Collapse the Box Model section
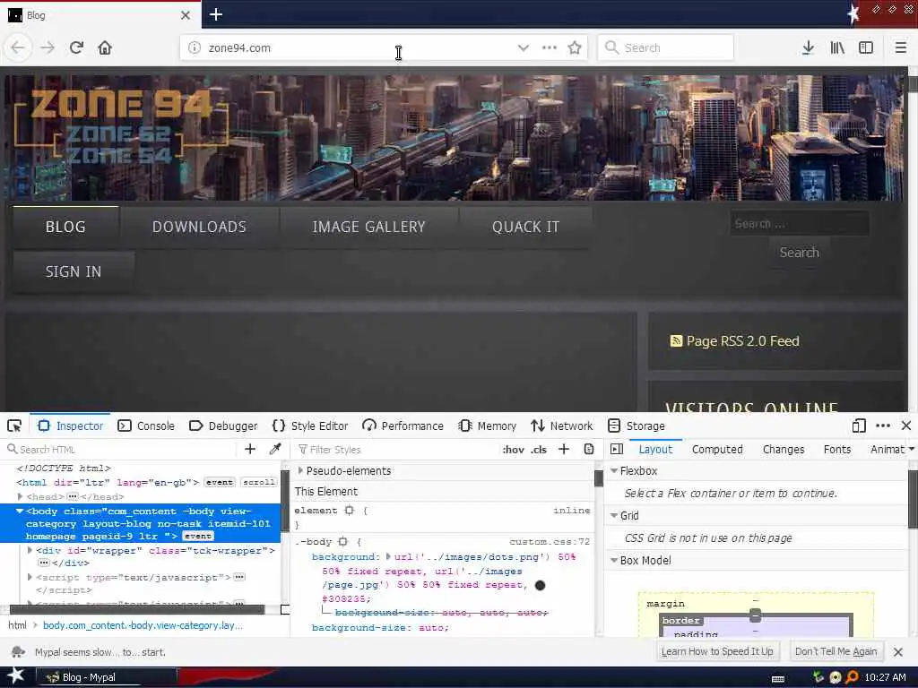 (x=613, y=561)
